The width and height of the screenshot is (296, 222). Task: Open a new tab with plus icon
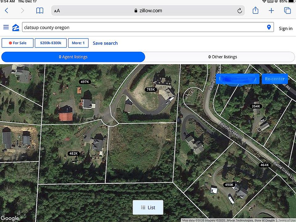pos(271,10)
